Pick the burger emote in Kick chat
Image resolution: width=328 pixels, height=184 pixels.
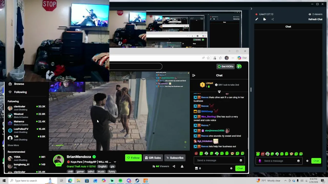click(232, 153)
